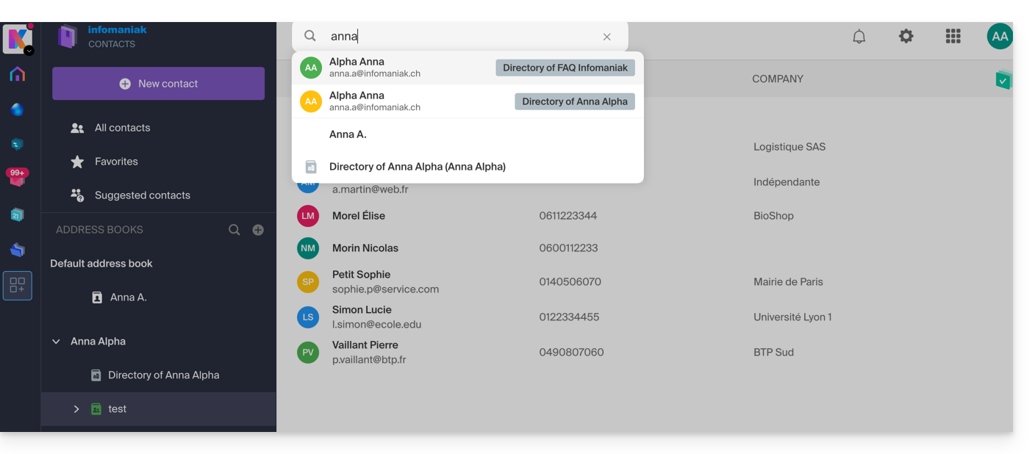Add a new address book
The width and height of the screenshot is (1035, 454).
258,230
